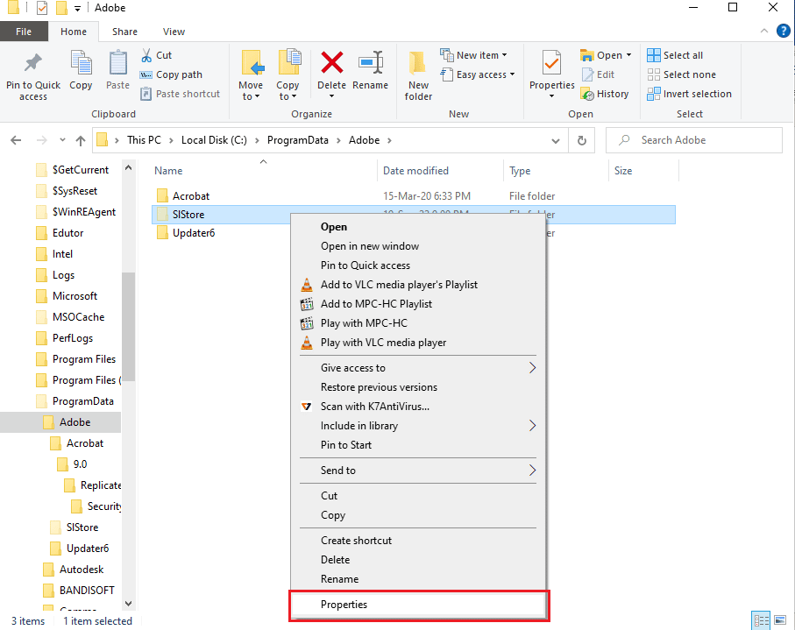Image resolution: width=795 pixels, height=630 pixels.
Task: Click the red Delete icon in ribbon
Action: pyautogui.click(x=331, y=63)
